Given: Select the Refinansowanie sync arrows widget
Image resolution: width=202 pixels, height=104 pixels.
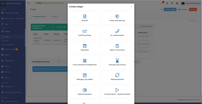Looking at the screenshot, I should pyautogui.click(x=117, y=77).
